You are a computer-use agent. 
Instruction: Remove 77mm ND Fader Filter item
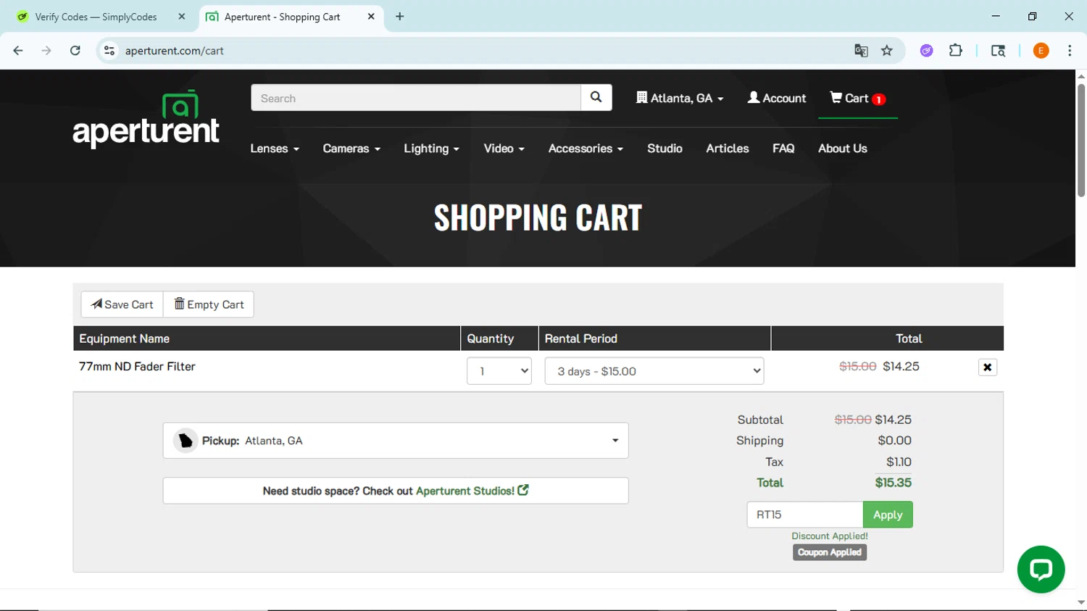pyautogui.click(x=987, y=367)
